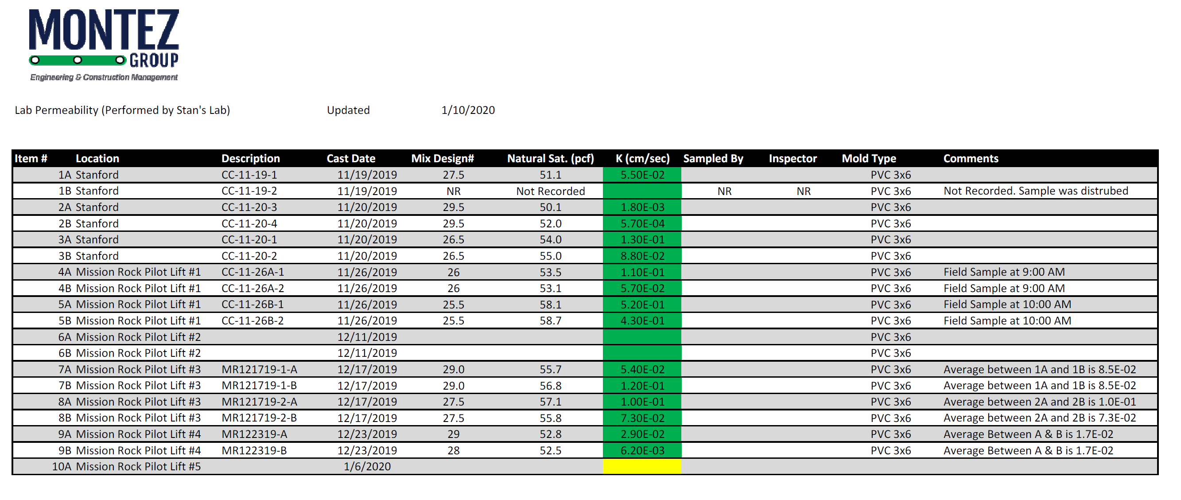Image resolution: width=1181 pixels, height=500 pixels.
Task: Click K value 7.30E-02
Action: pos(642,418)
